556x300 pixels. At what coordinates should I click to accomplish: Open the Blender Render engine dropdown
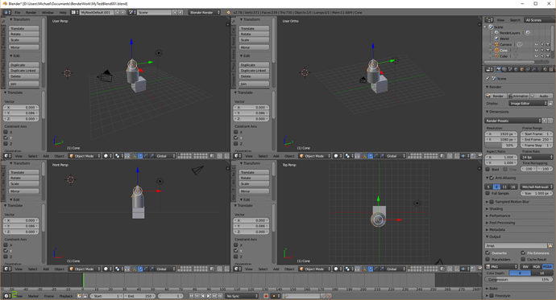pos(205,12)
